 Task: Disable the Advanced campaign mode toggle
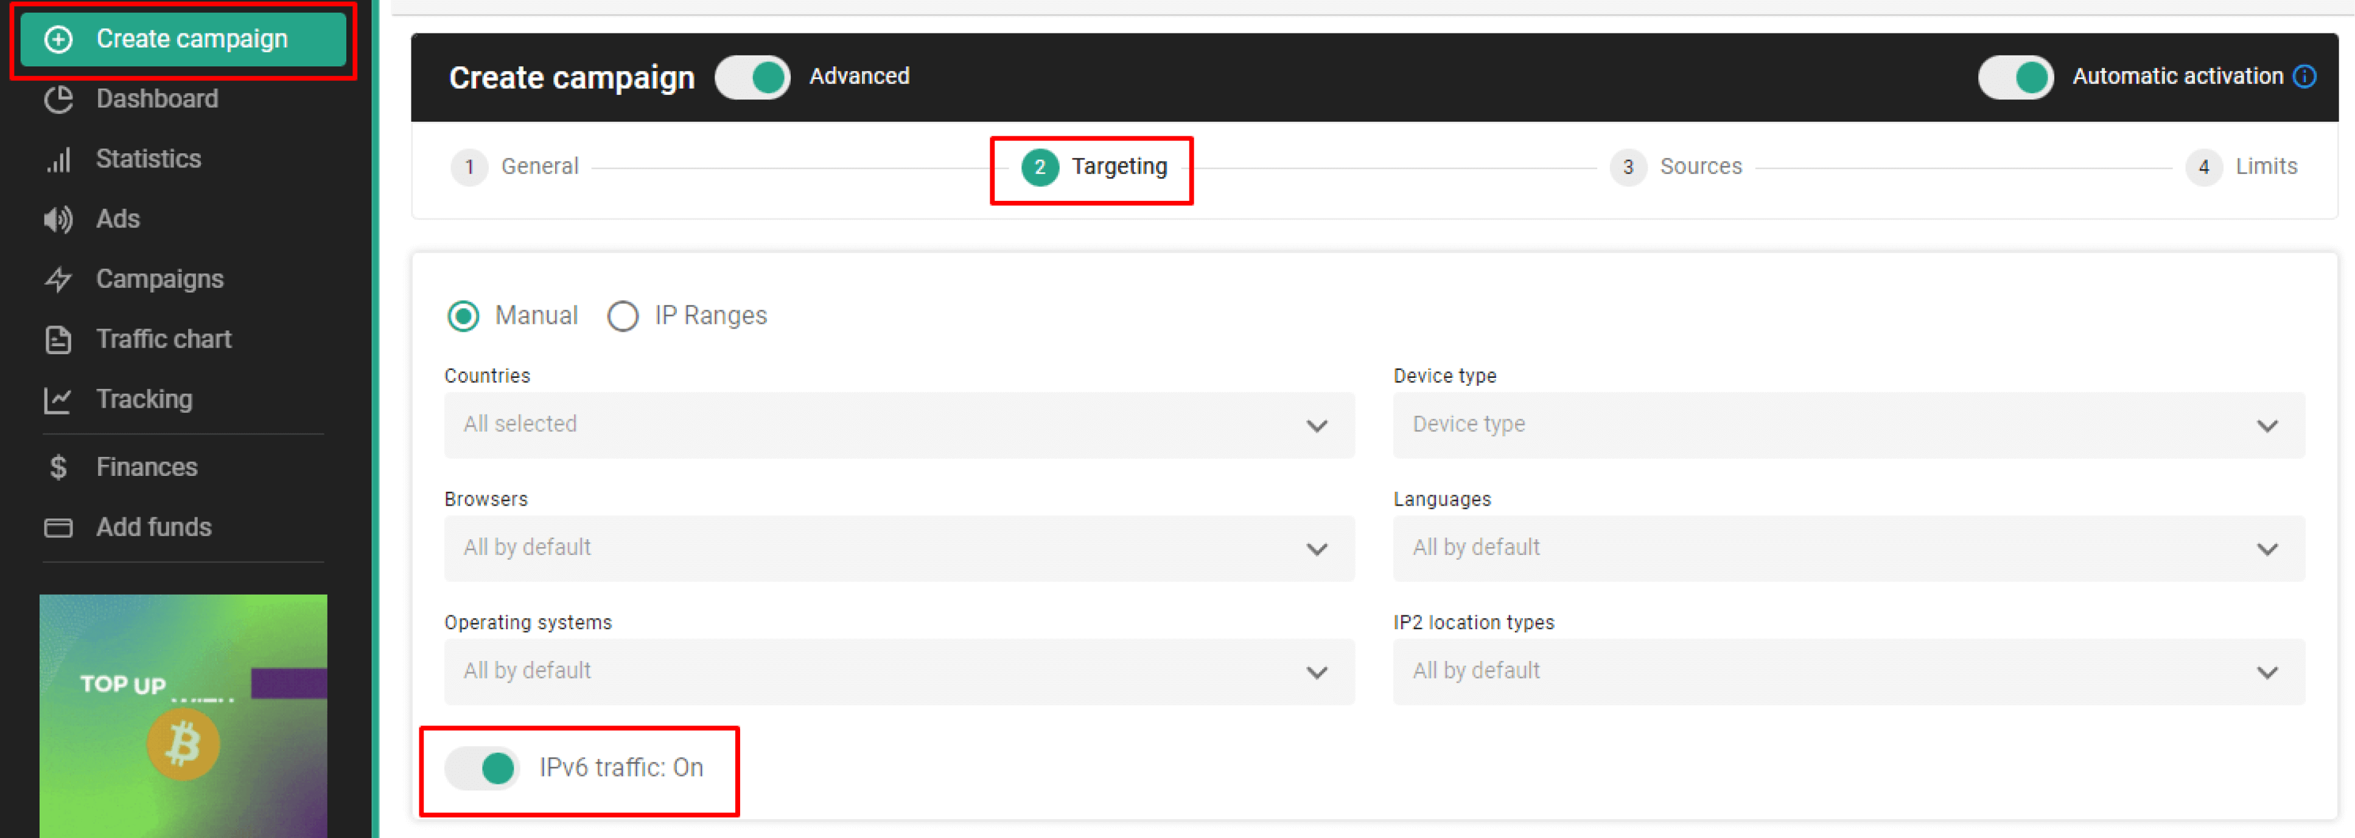(752, 77)
